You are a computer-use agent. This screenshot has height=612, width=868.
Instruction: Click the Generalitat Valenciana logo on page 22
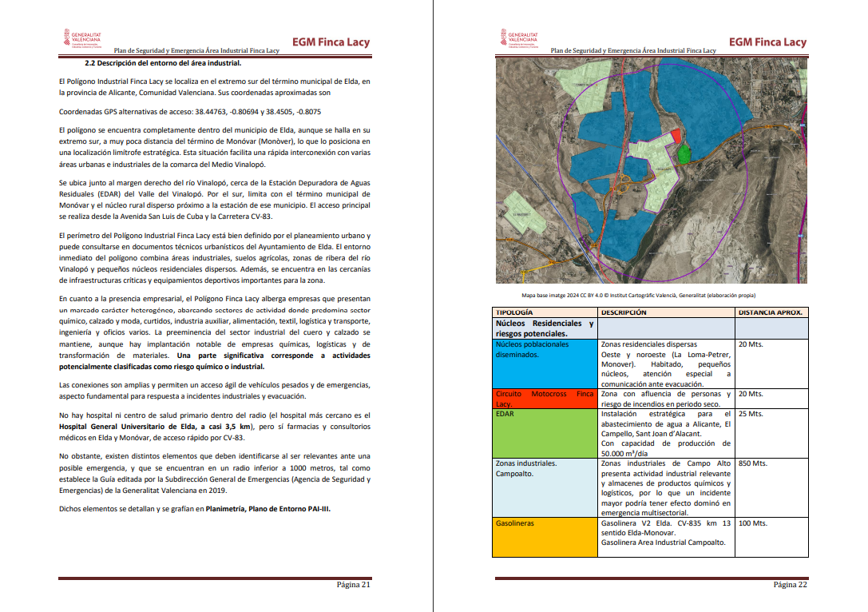(518, 39)
